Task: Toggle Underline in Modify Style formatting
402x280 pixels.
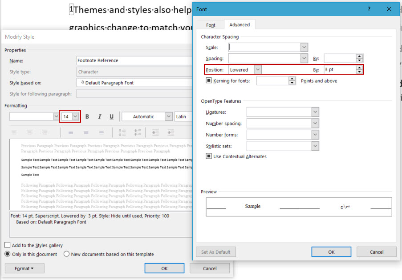Action: pos(112,116)
